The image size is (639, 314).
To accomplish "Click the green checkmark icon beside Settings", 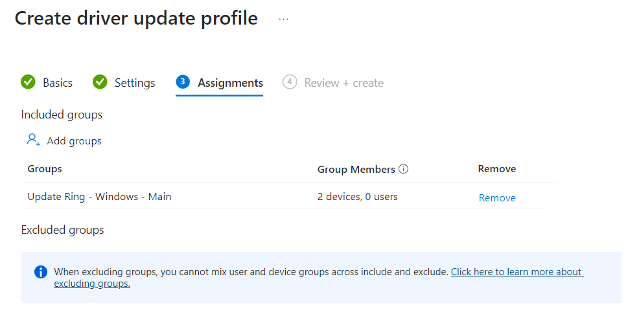I will (100, 82).
